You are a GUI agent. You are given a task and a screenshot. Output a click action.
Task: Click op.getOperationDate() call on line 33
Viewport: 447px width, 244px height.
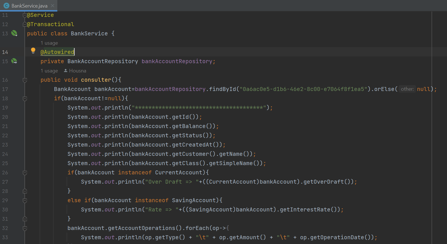(x=335, y=237)
